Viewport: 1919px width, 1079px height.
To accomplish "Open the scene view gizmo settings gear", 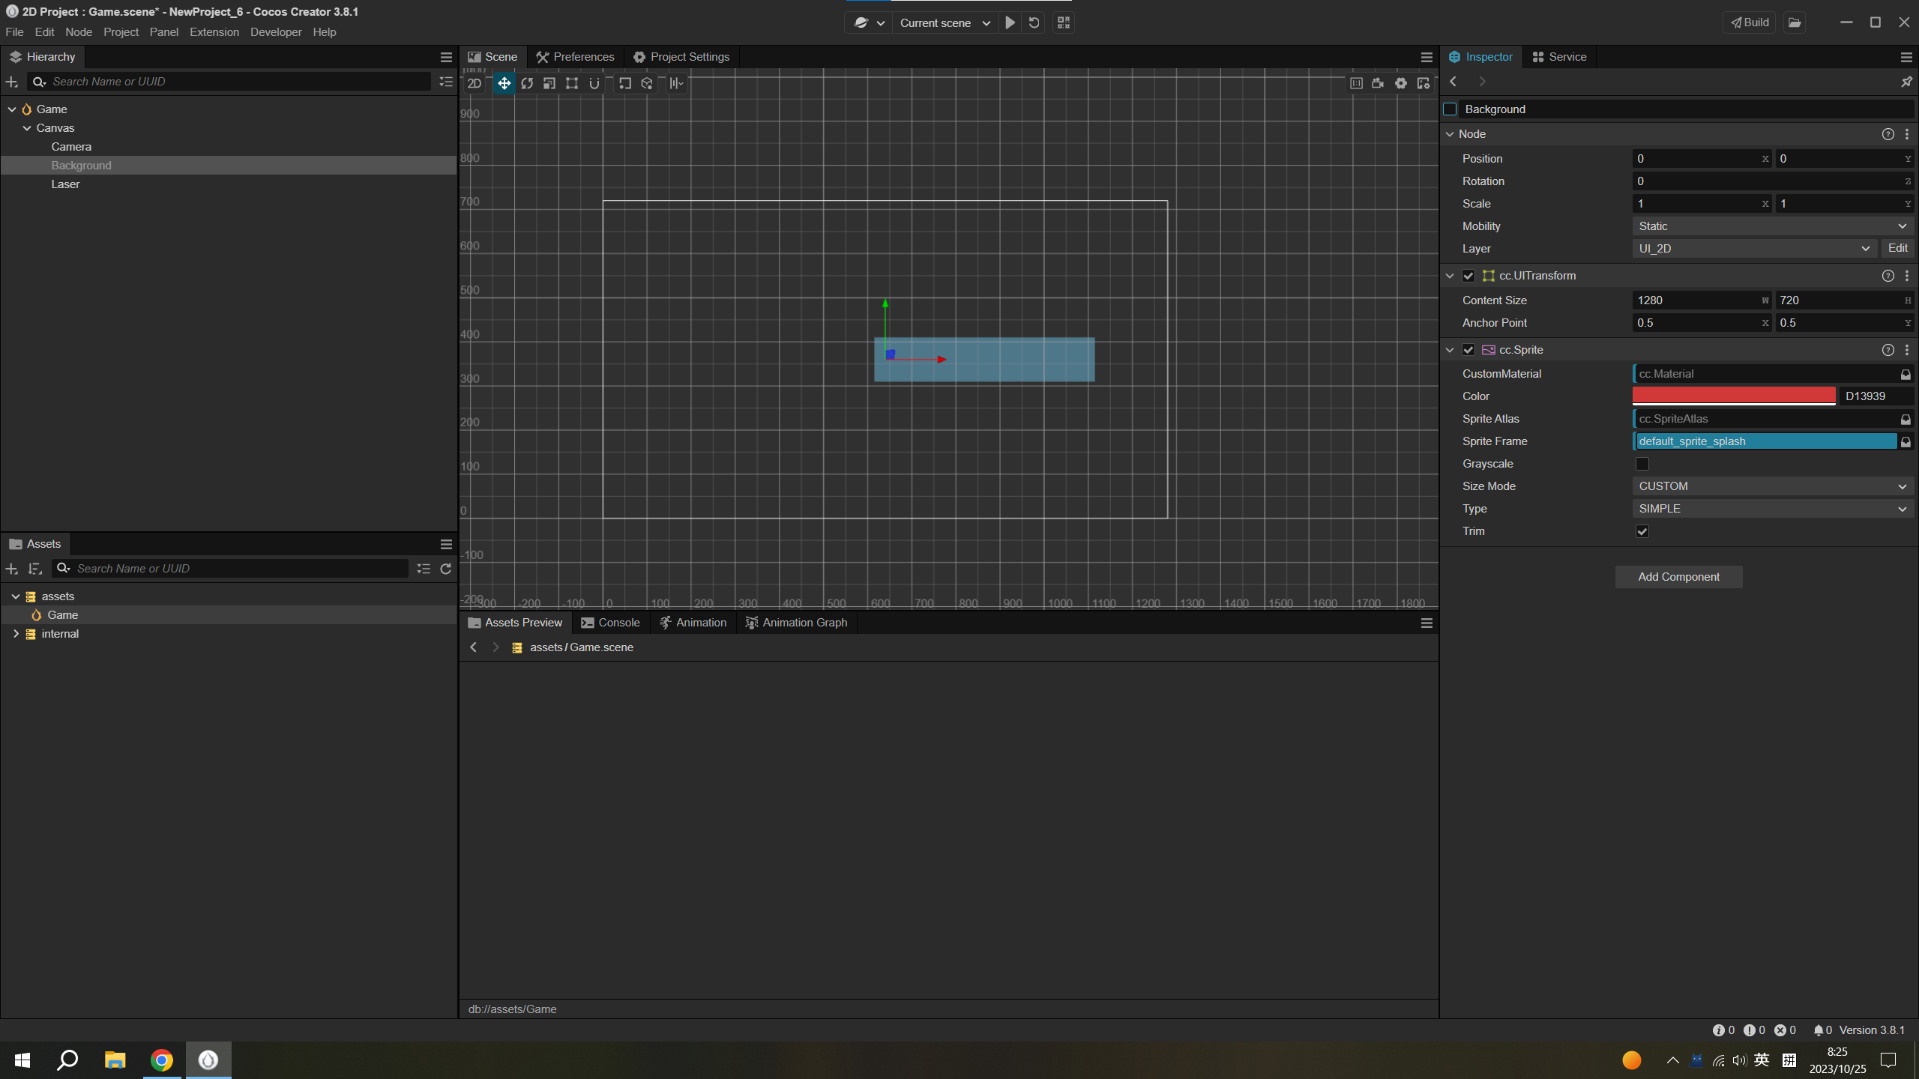I will (x=1400, y=83).
